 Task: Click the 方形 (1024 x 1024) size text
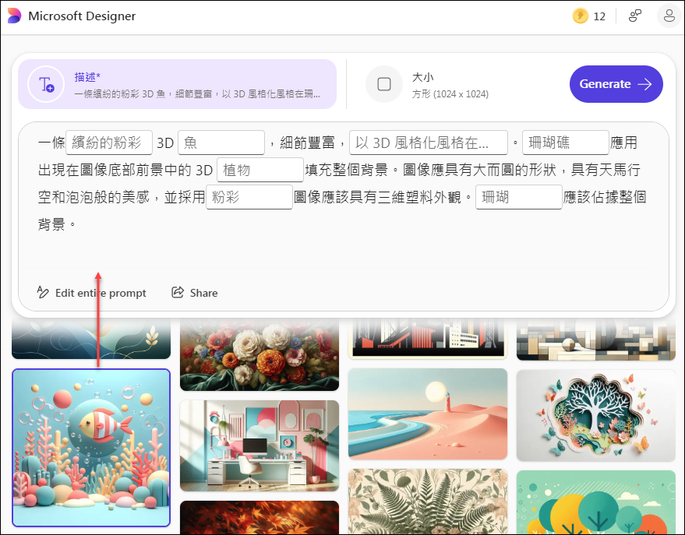450,93
